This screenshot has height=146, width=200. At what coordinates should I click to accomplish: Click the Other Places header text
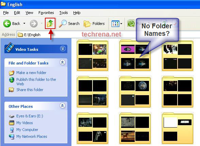click(x=21, y=106)
